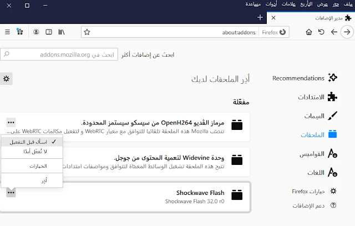This screenshot has width=355, height=226.
Task: Open the أدوات tools menu
Action: [271, 4]
